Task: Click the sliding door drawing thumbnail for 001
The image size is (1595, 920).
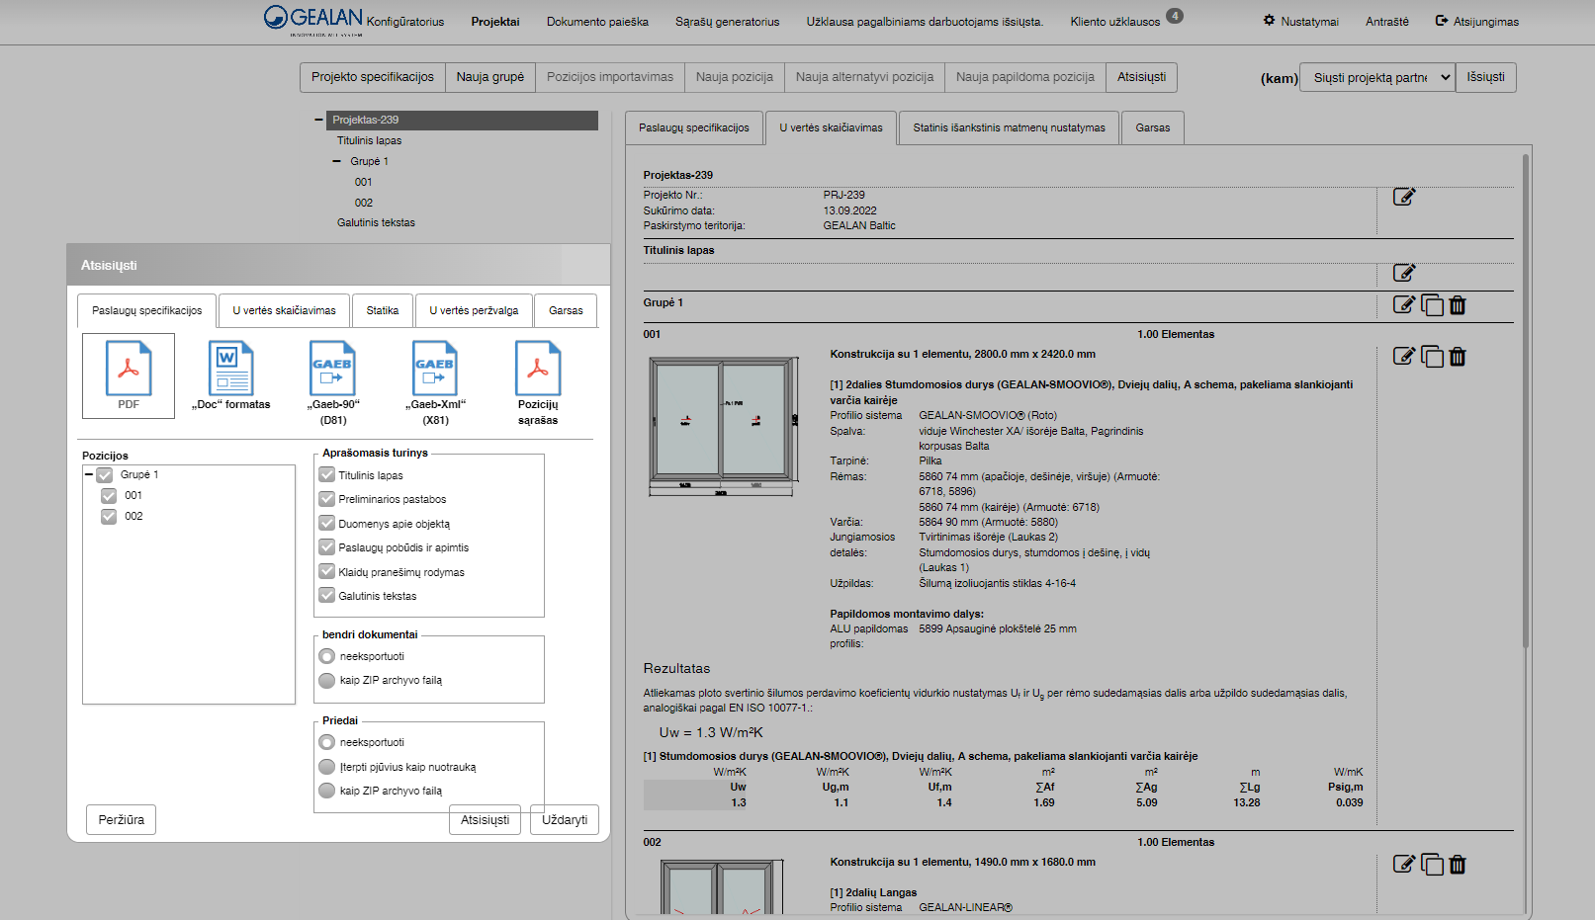Action: (x=723, y=426)
